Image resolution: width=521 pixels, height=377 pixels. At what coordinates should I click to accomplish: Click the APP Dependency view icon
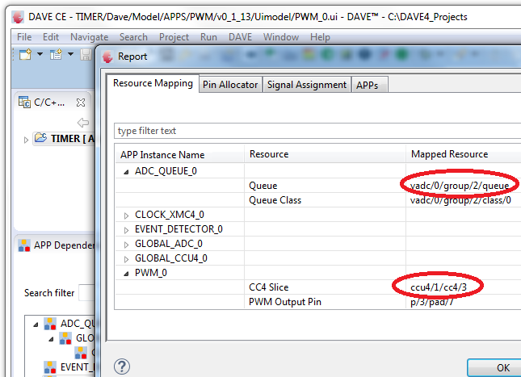tap(24, 245)
